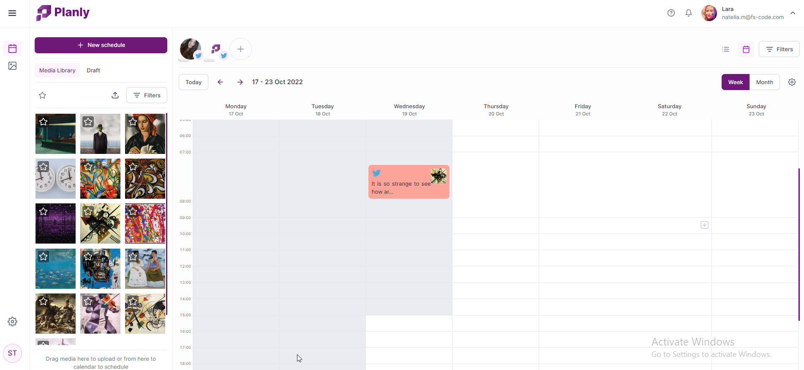Click the media library scrollbar
The image size is (804, 370).
click(166, 214)
